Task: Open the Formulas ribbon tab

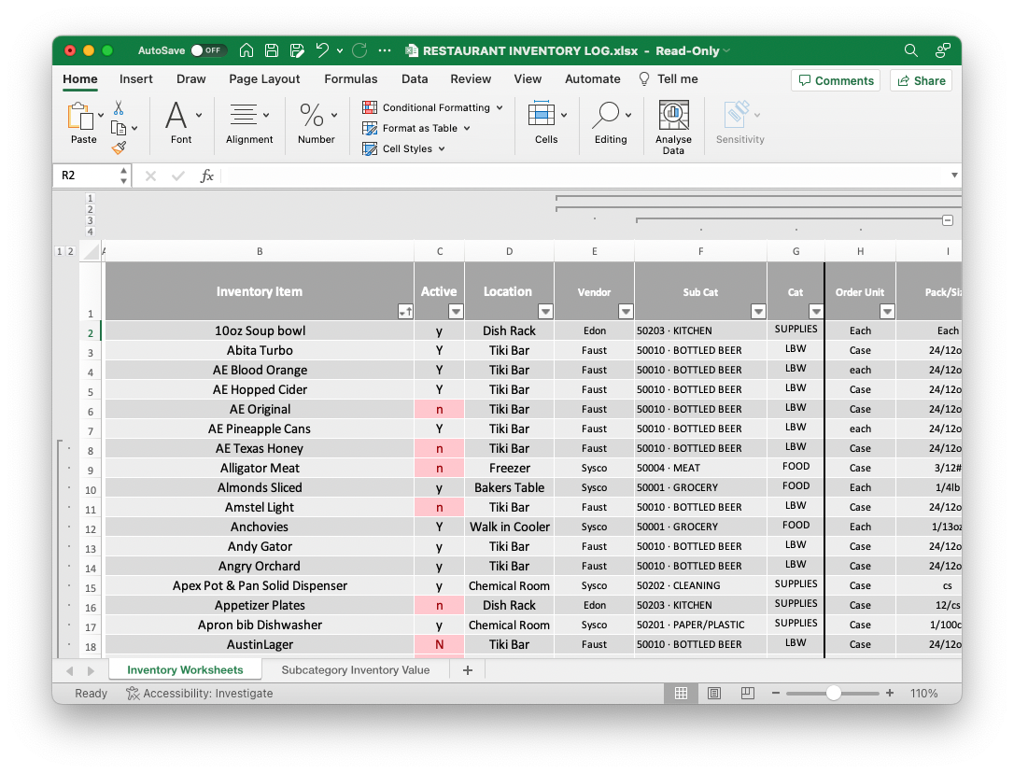Action: tap(351, 79)
